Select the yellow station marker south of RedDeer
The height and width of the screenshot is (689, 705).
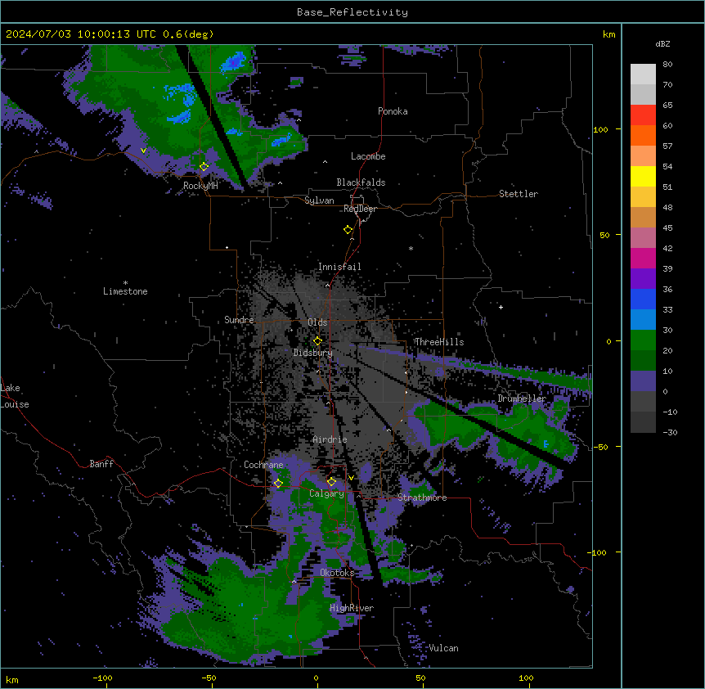[x=348, y=230]
